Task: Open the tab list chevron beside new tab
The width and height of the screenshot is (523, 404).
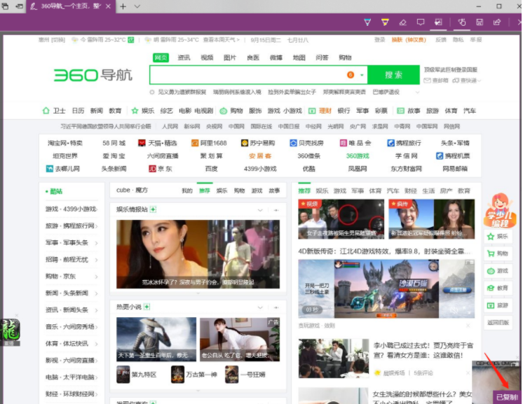Action: [x=137, y=6]
